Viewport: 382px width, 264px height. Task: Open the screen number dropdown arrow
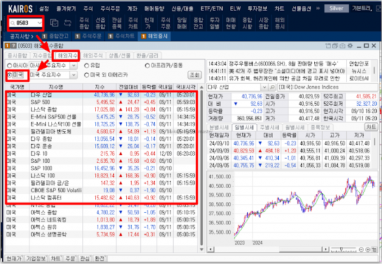tap(39, 23)
